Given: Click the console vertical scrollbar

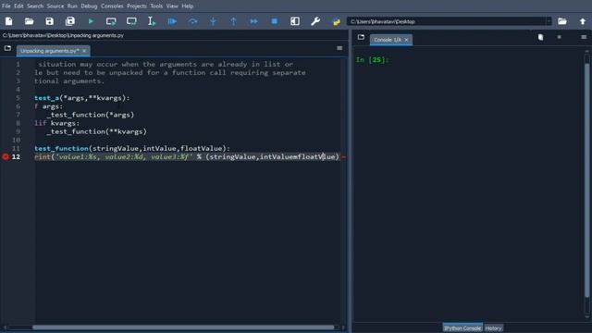Looking at the screenshot, I should click(x=587, y=181).
